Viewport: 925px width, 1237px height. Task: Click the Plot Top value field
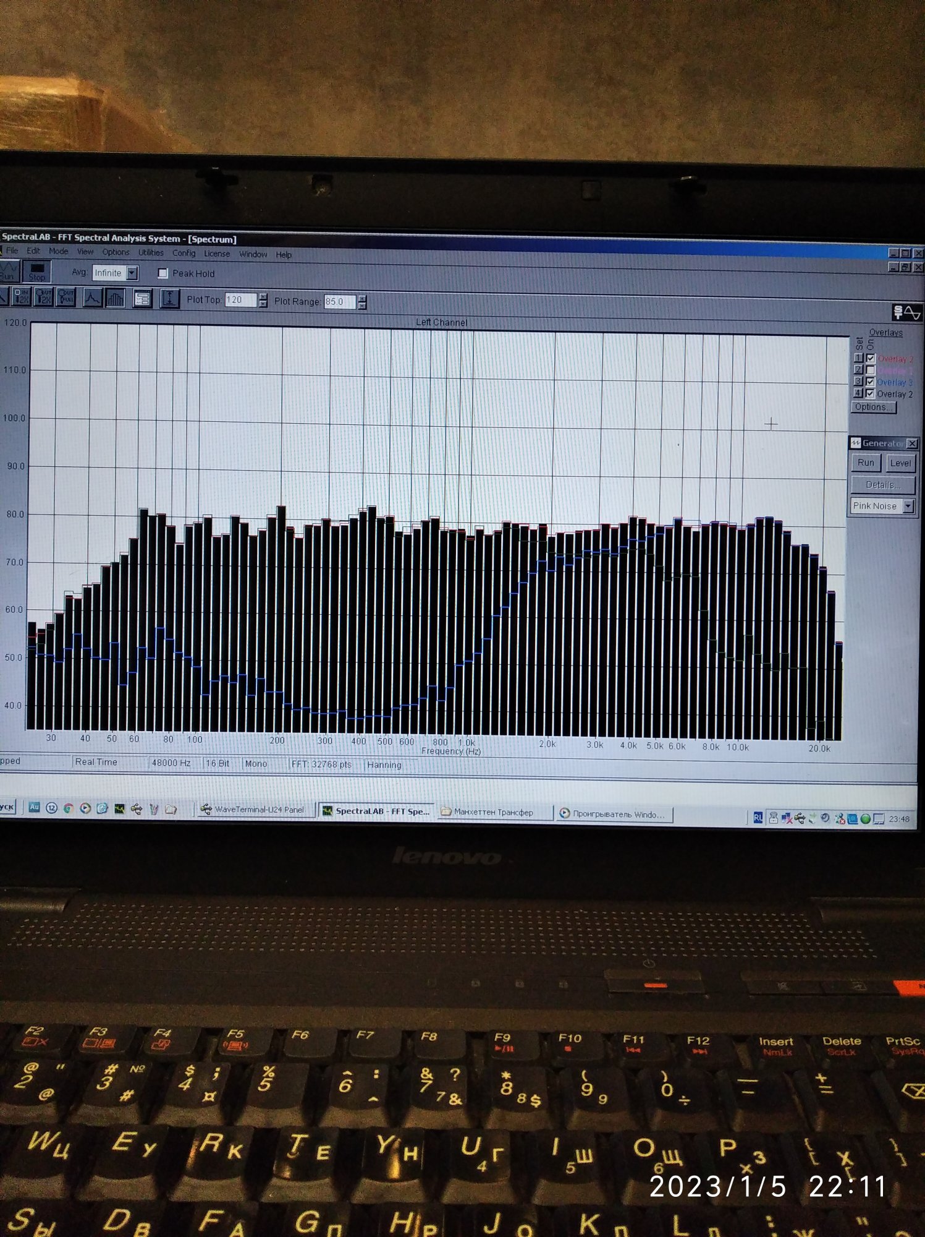[241, 300]
